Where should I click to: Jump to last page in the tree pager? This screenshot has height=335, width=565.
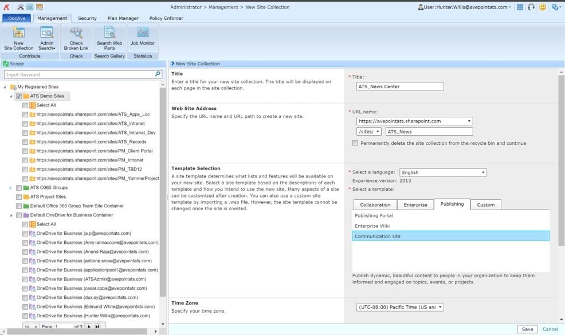tap(97, 326)
